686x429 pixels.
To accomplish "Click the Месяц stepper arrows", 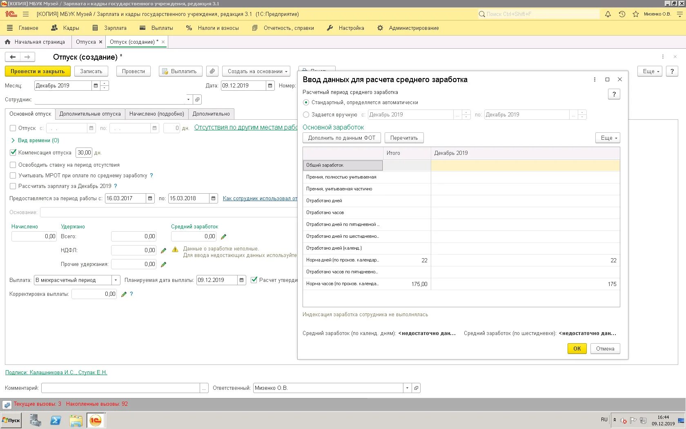I will pos(105,85).
